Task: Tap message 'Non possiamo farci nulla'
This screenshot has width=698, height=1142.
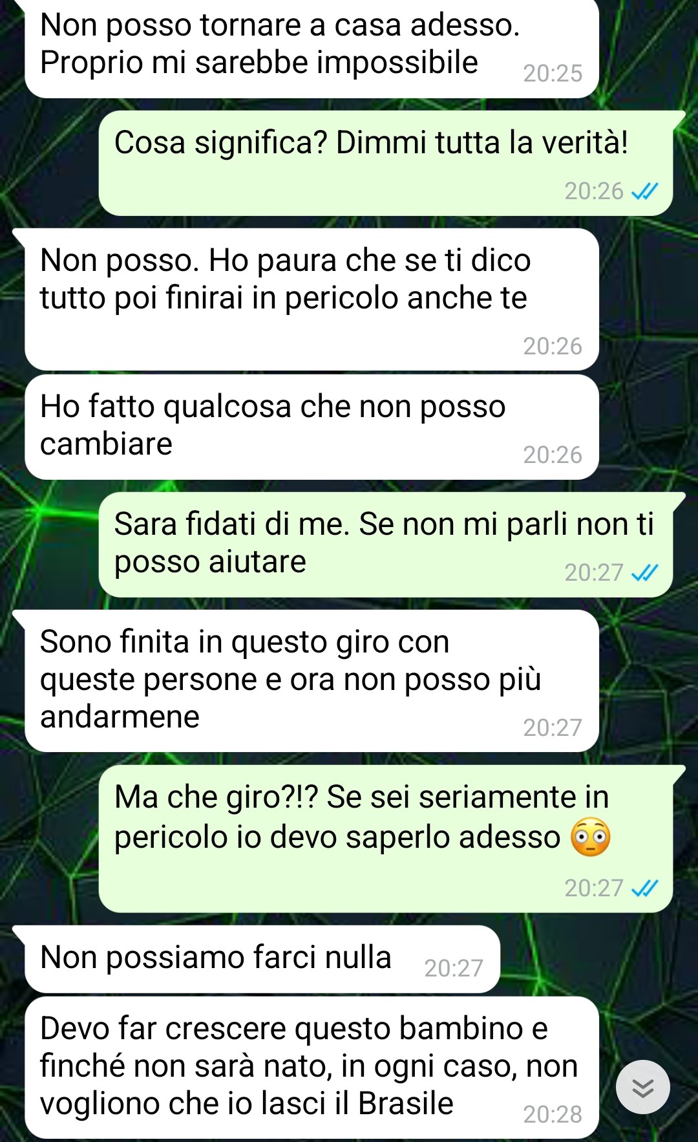Action: tap(262, 959)
